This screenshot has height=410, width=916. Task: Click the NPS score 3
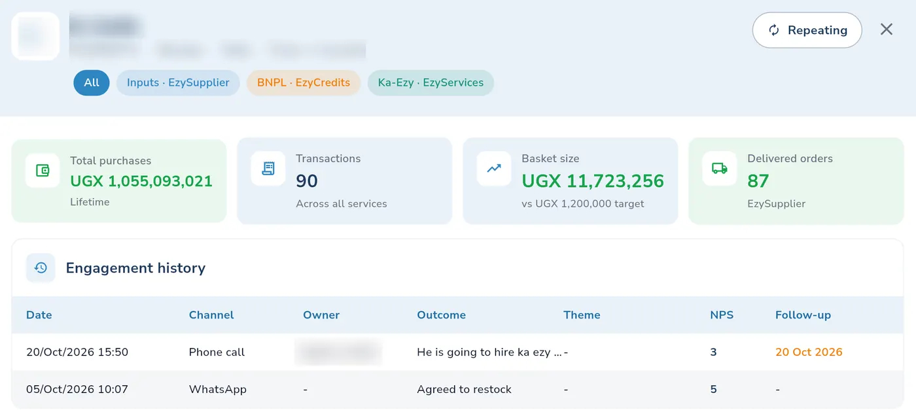pos(713,352)
